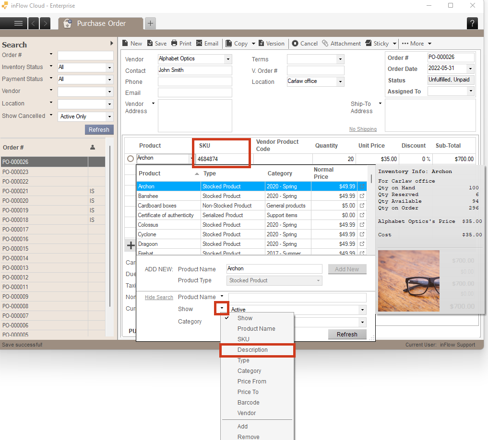This screenshot has height=440, width=488.
Task: Expand the Vendor dropdown for Alphabet Optics
Action: tap(228, 59)
